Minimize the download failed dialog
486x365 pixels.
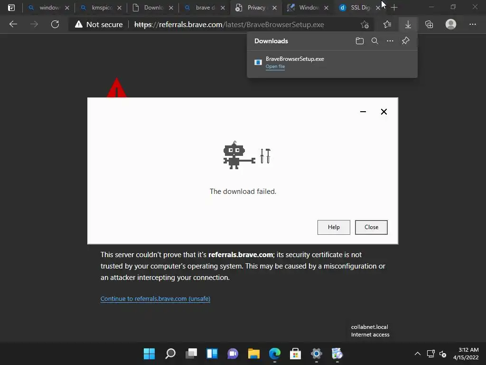[x=363, y=112]
